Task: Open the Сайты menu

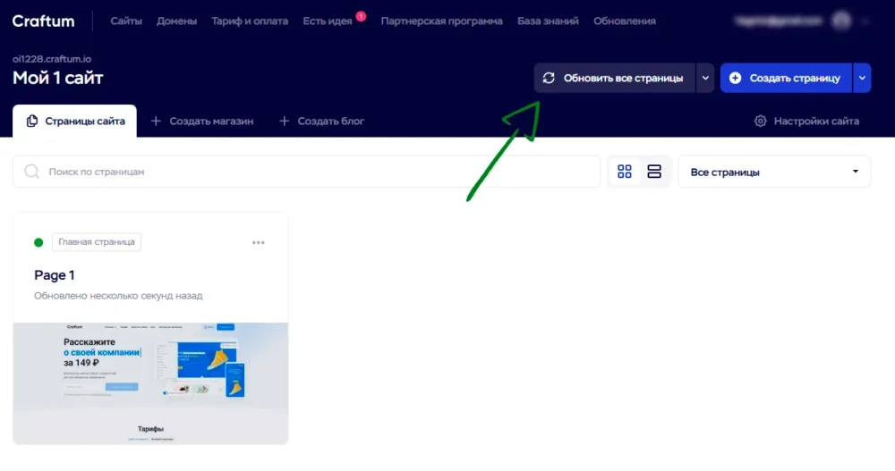Action: click(126, 21)
